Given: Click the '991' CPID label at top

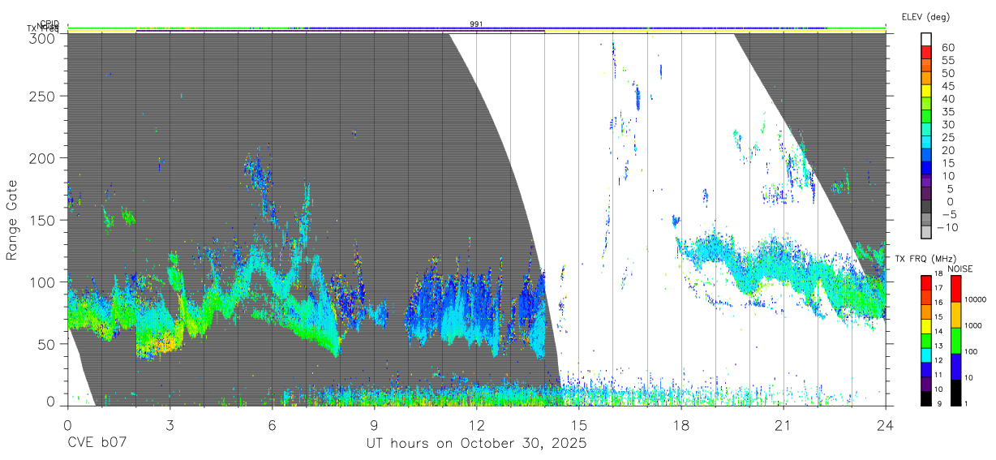Looking at the screenshot, I should (476, 24).
